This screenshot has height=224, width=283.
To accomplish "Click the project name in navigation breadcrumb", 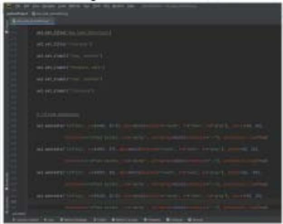I will point(12,14).
